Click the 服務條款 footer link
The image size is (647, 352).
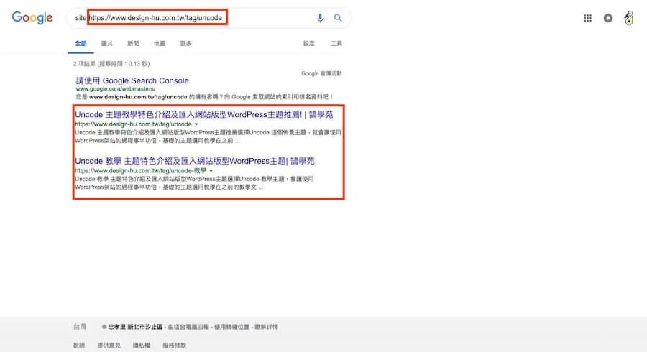(174, 346)
